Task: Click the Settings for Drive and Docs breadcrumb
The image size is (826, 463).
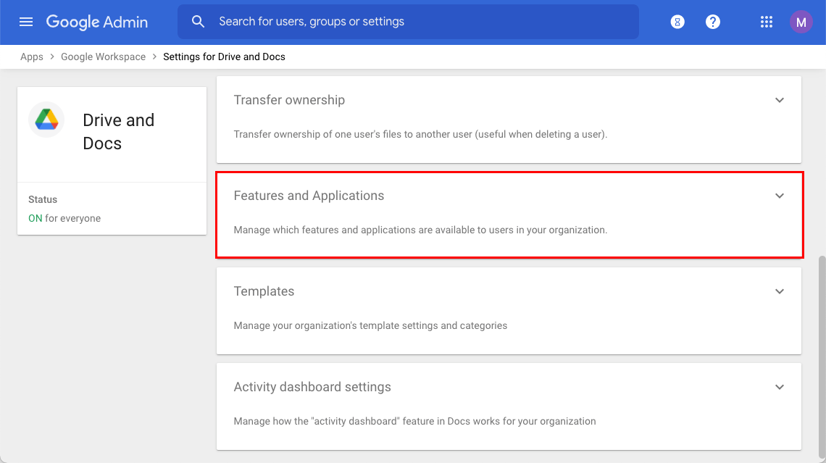Action: (x=224, y=56)
